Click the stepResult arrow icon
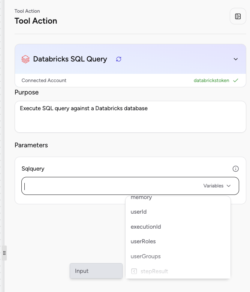Screen dimensions: 250x292 [134, 271]
